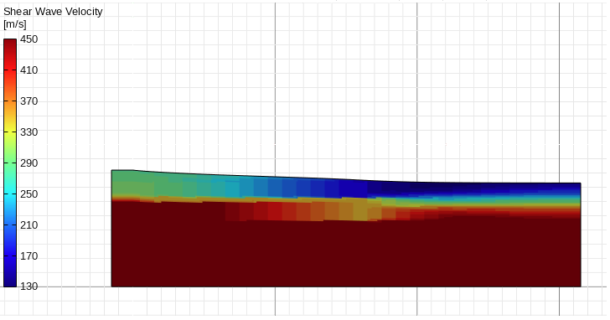Click the '[m/s]' unit label
The image size is (610, 320).
15,24
